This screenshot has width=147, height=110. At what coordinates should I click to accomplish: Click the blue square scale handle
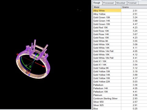click(x=29, y=75)
